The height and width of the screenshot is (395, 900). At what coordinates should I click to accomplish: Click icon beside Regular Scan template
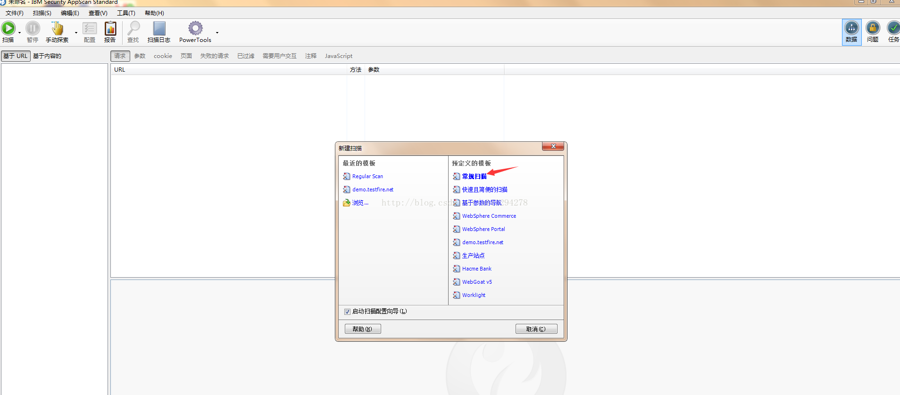(347, 176)
